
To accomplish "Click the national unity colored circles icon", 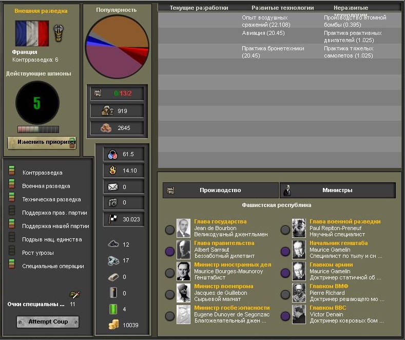I will 112,154.
